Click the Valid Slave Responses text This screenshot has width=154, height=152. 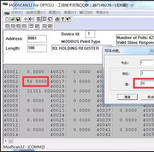(x=135, y=42)
